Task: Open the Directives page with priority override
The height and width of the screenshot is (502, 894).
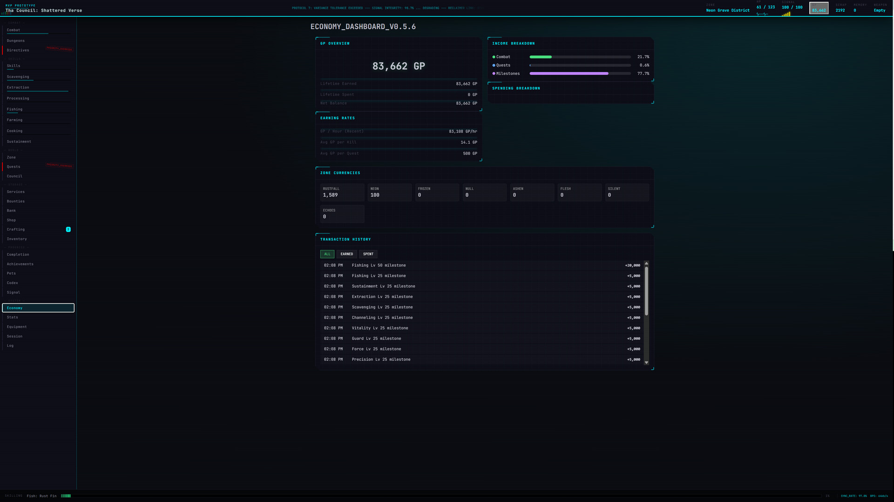Action: tap(18, 50)
